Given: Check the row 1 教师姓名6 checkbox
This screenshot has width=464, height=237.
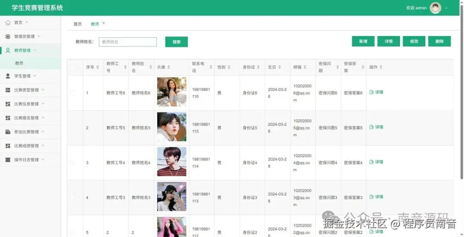Looking at the screenshot, I should click(72, 93).
